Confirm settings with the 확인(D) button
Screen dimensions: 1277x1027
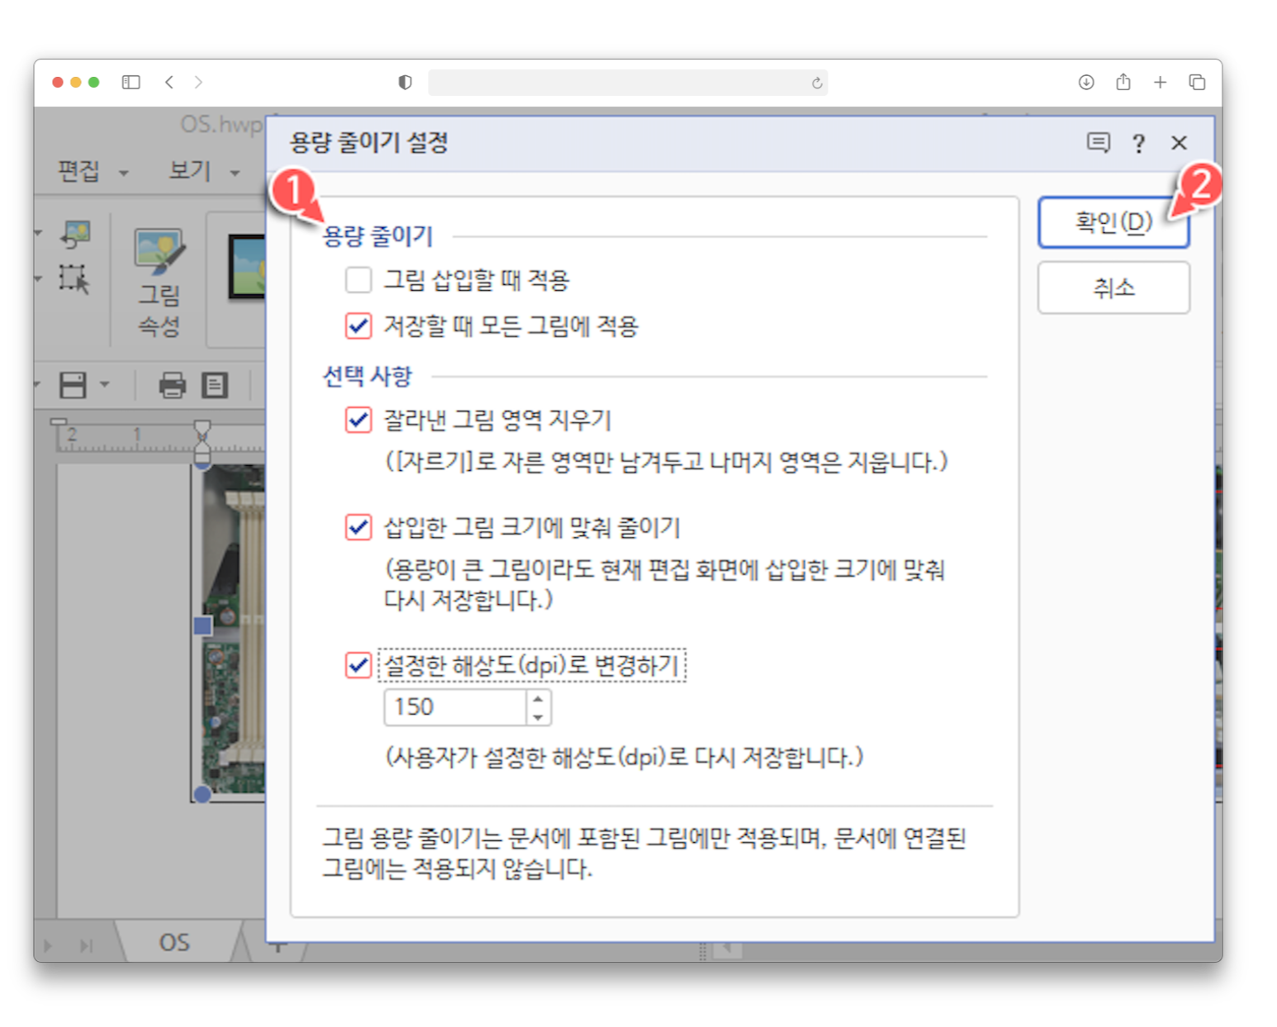coord(1113,222)
